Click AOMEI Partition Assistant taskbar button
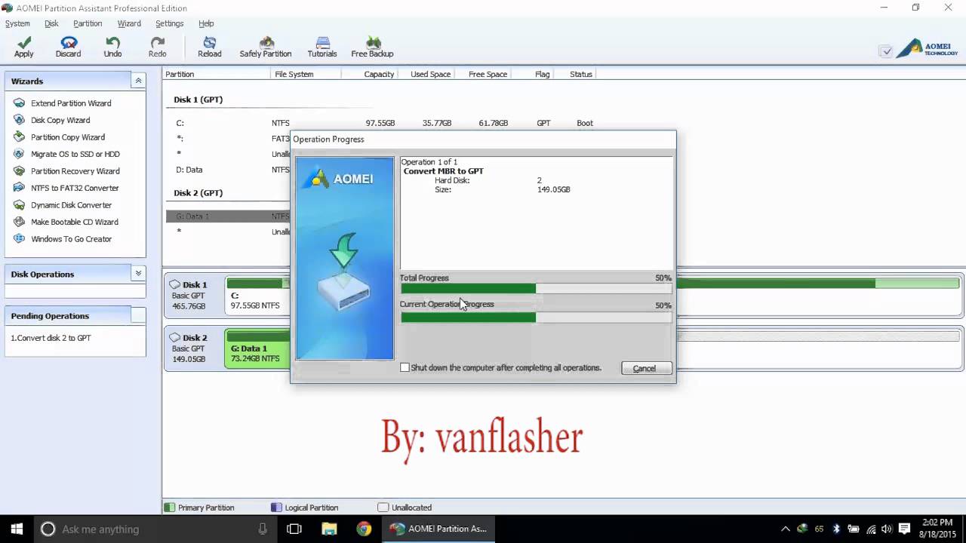 (x=439, y=529)
